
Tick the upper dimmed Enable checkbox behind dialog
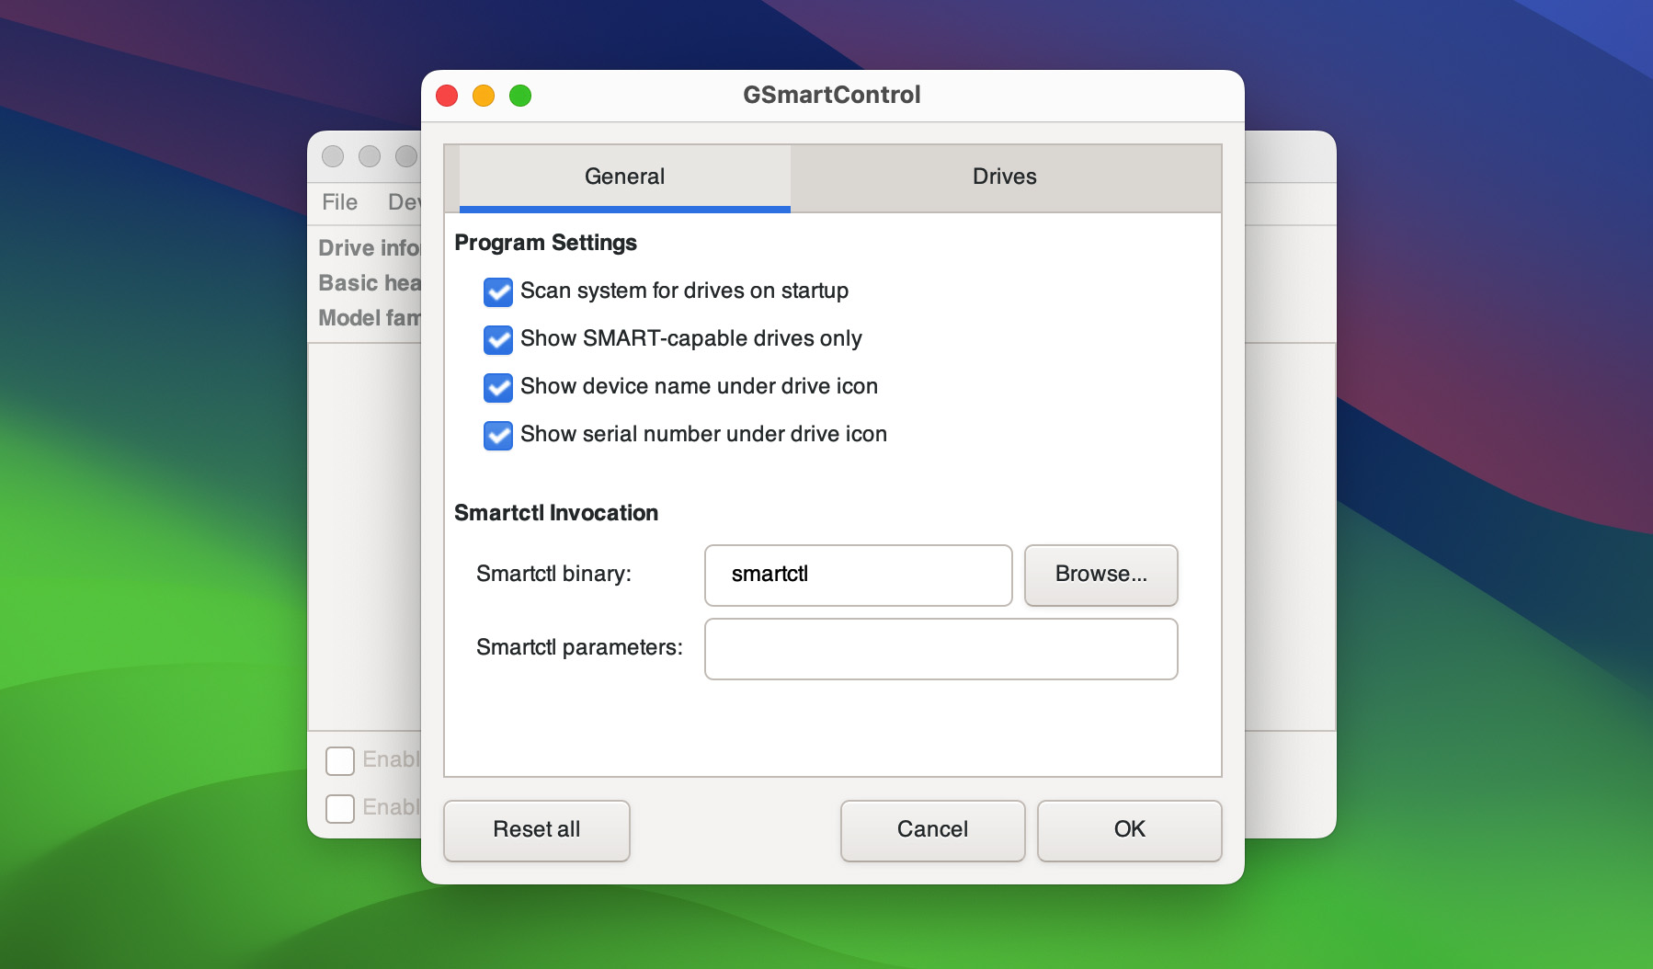340,760
